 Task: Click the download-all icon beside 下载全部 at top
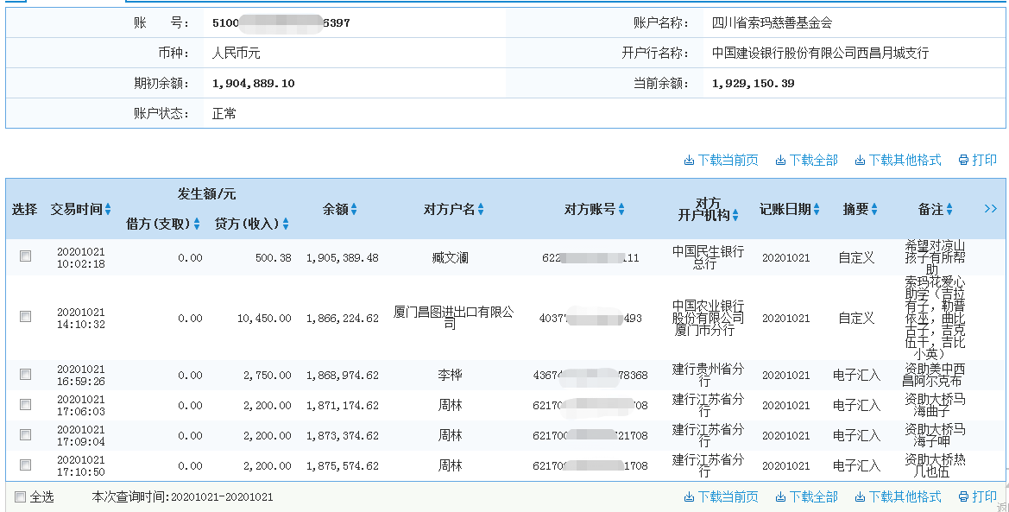[x=779, y=159]
